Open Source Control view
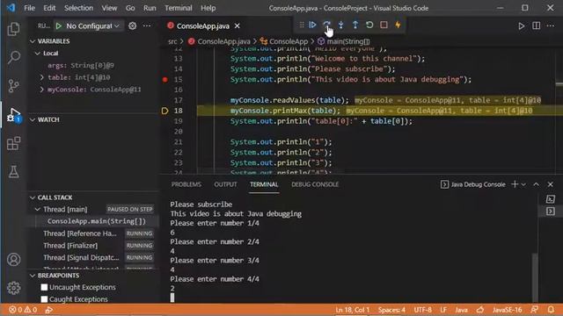 pyautogui.click(x=14, y=86)
